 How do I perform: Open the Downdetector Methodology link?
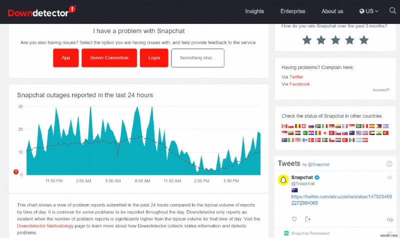pos(45,226)
